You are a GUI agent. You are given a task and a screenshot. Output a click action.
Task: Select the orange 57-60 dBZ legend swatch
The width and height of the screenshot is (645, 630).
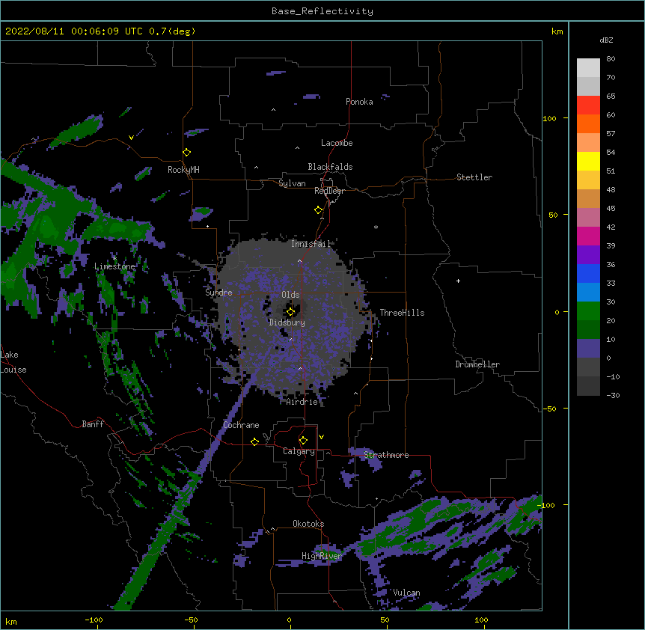[588, 123]
